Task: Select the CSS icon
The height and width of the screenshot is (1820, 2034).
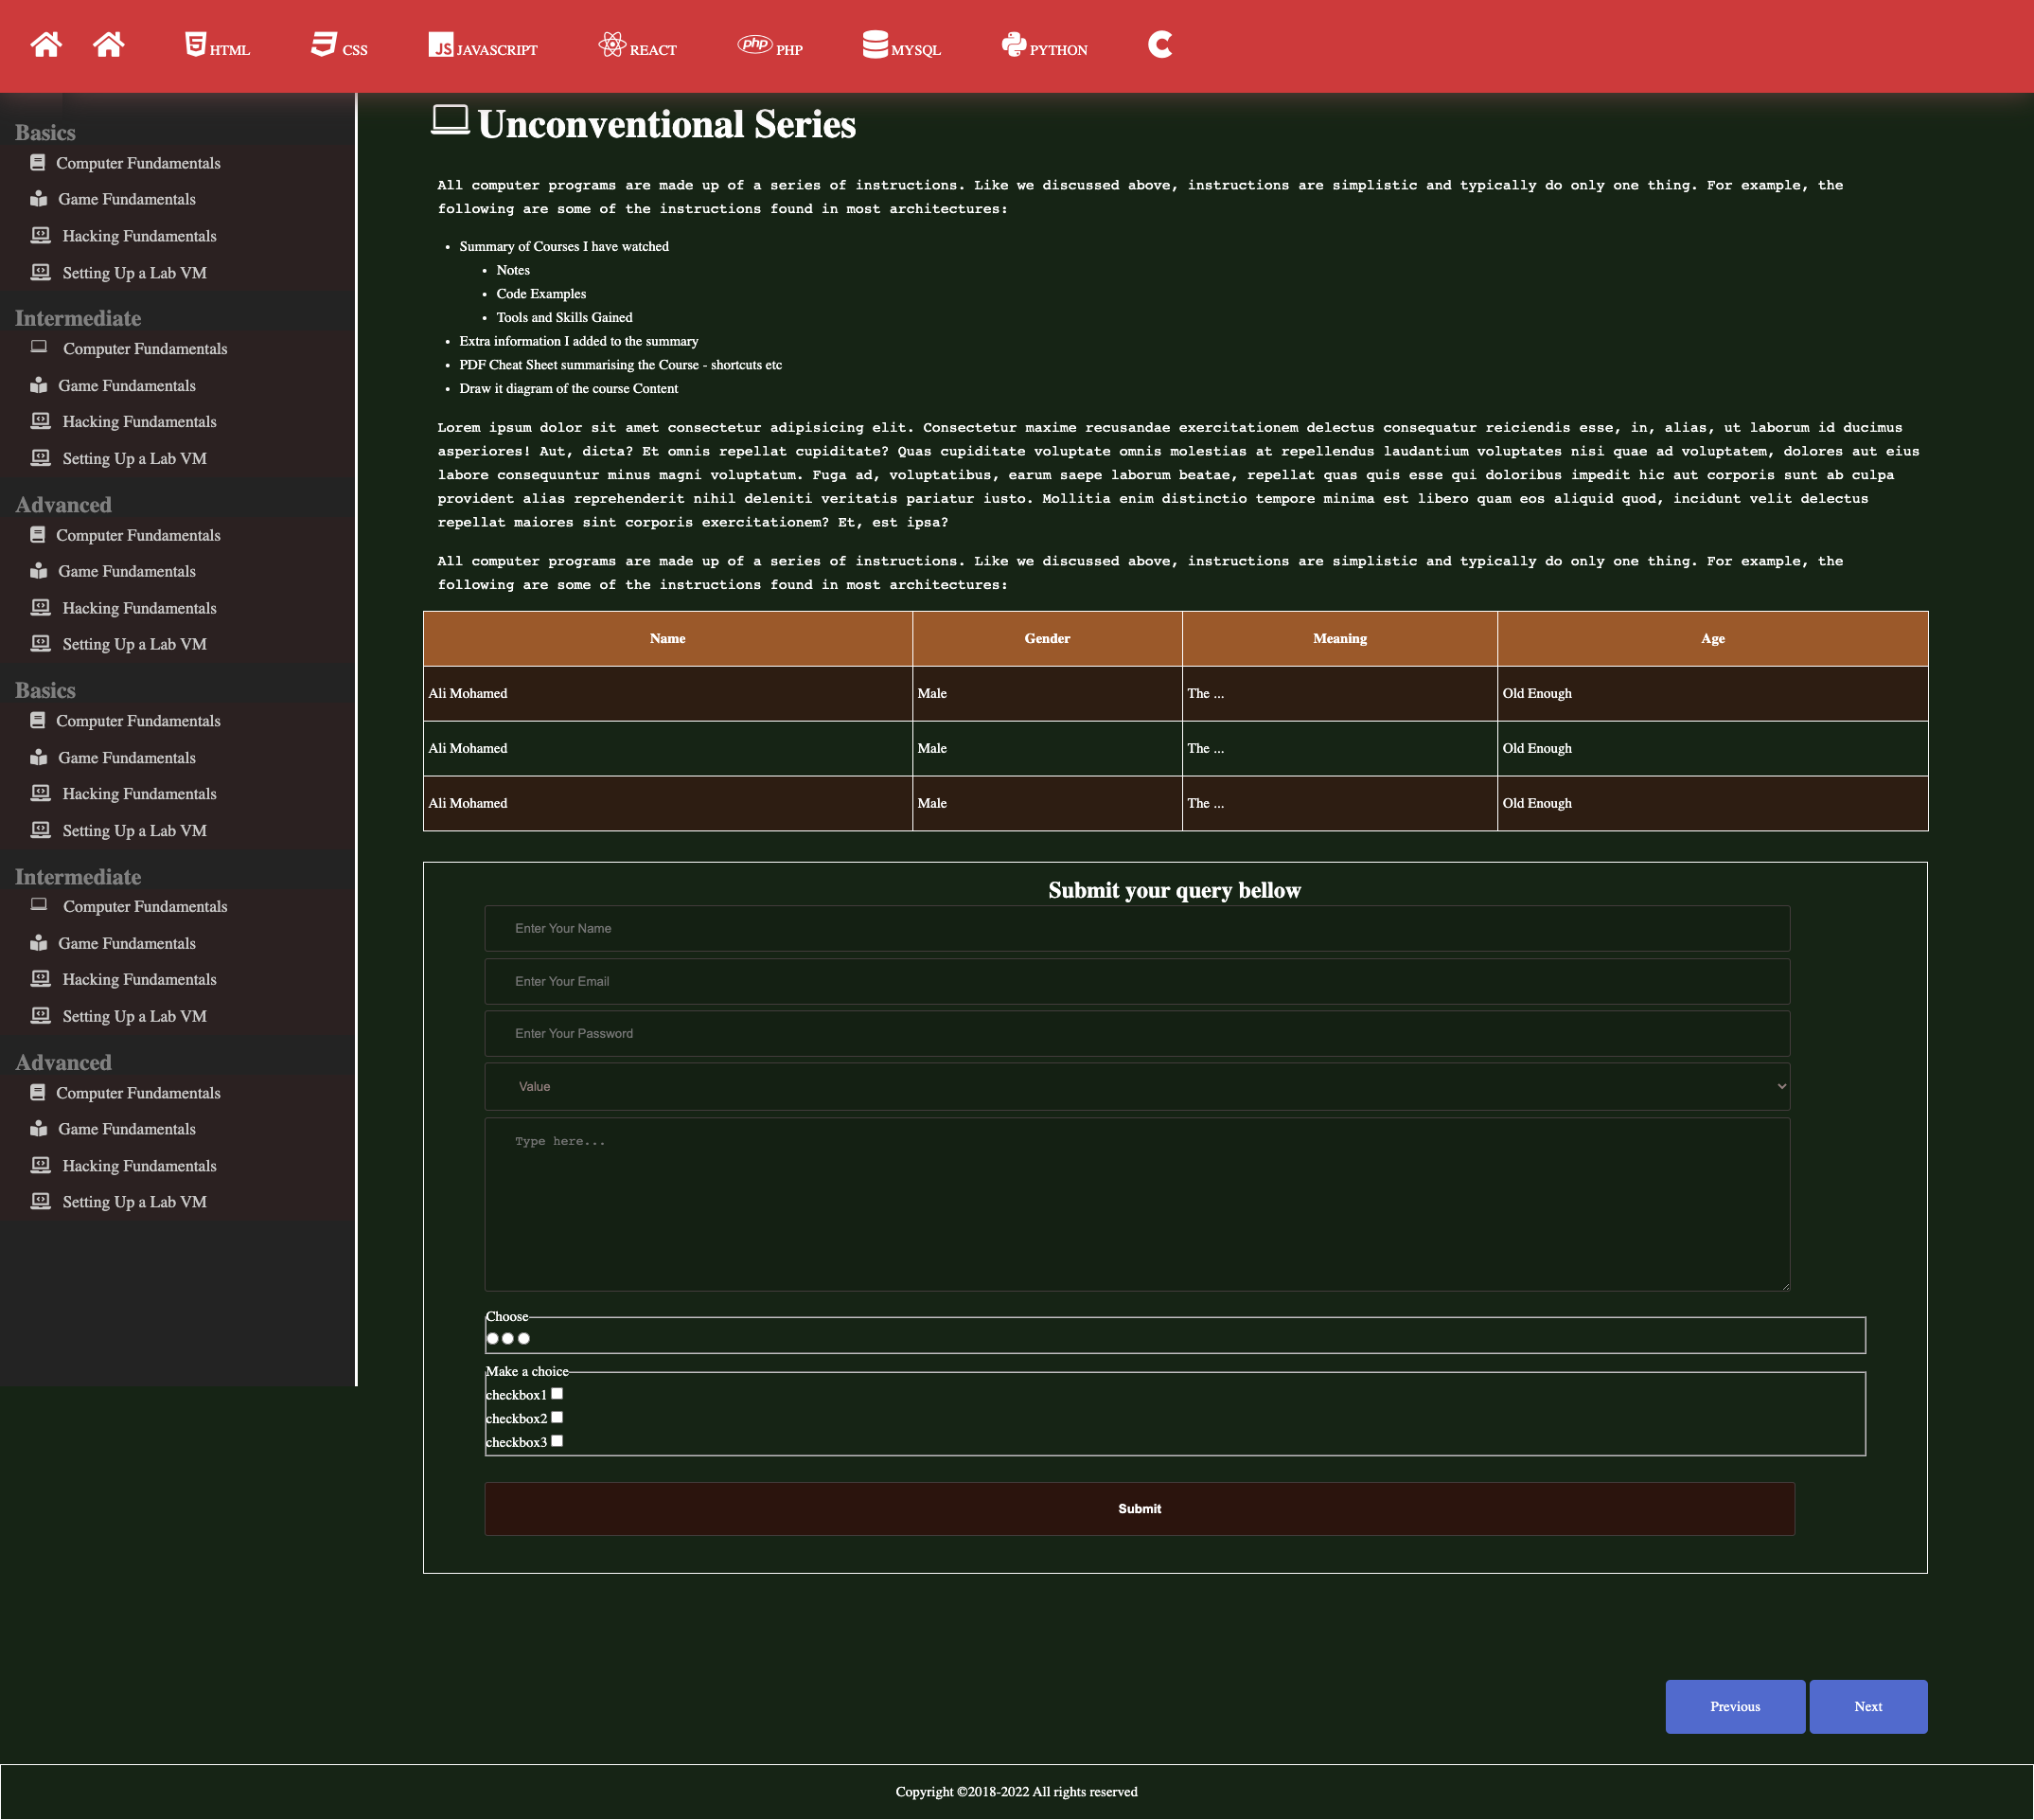Action: coord(325,43)
